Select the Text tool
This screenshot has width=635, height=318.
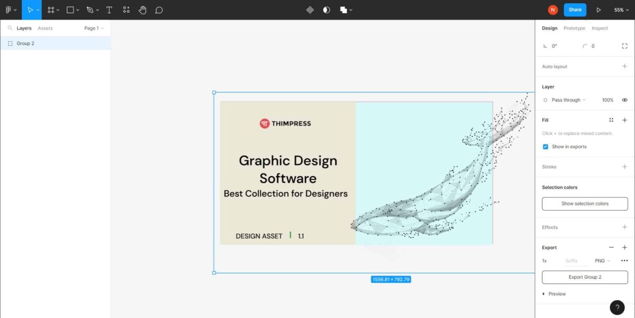point(109,10)
